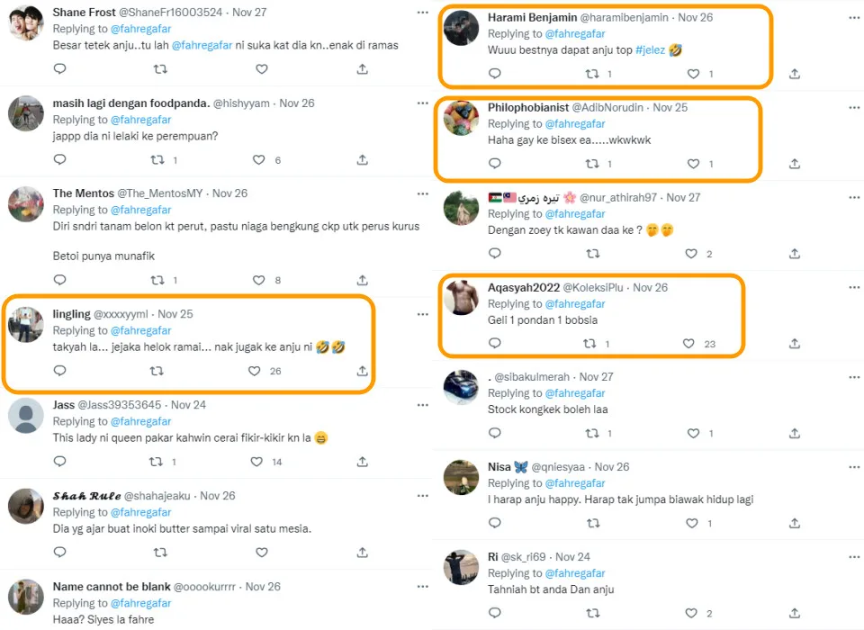Like lingling's tweet with 26 likes
The width and height of the screenshot is (864, 630).
click(255, 371)
